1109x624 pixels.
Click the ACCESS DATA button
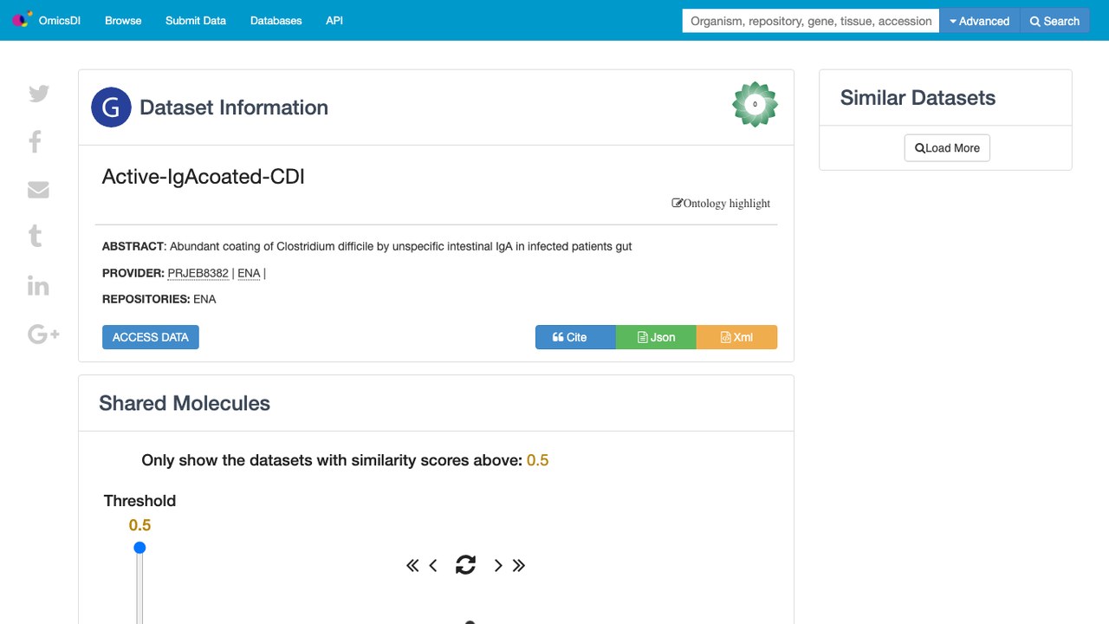click(151, 337)
